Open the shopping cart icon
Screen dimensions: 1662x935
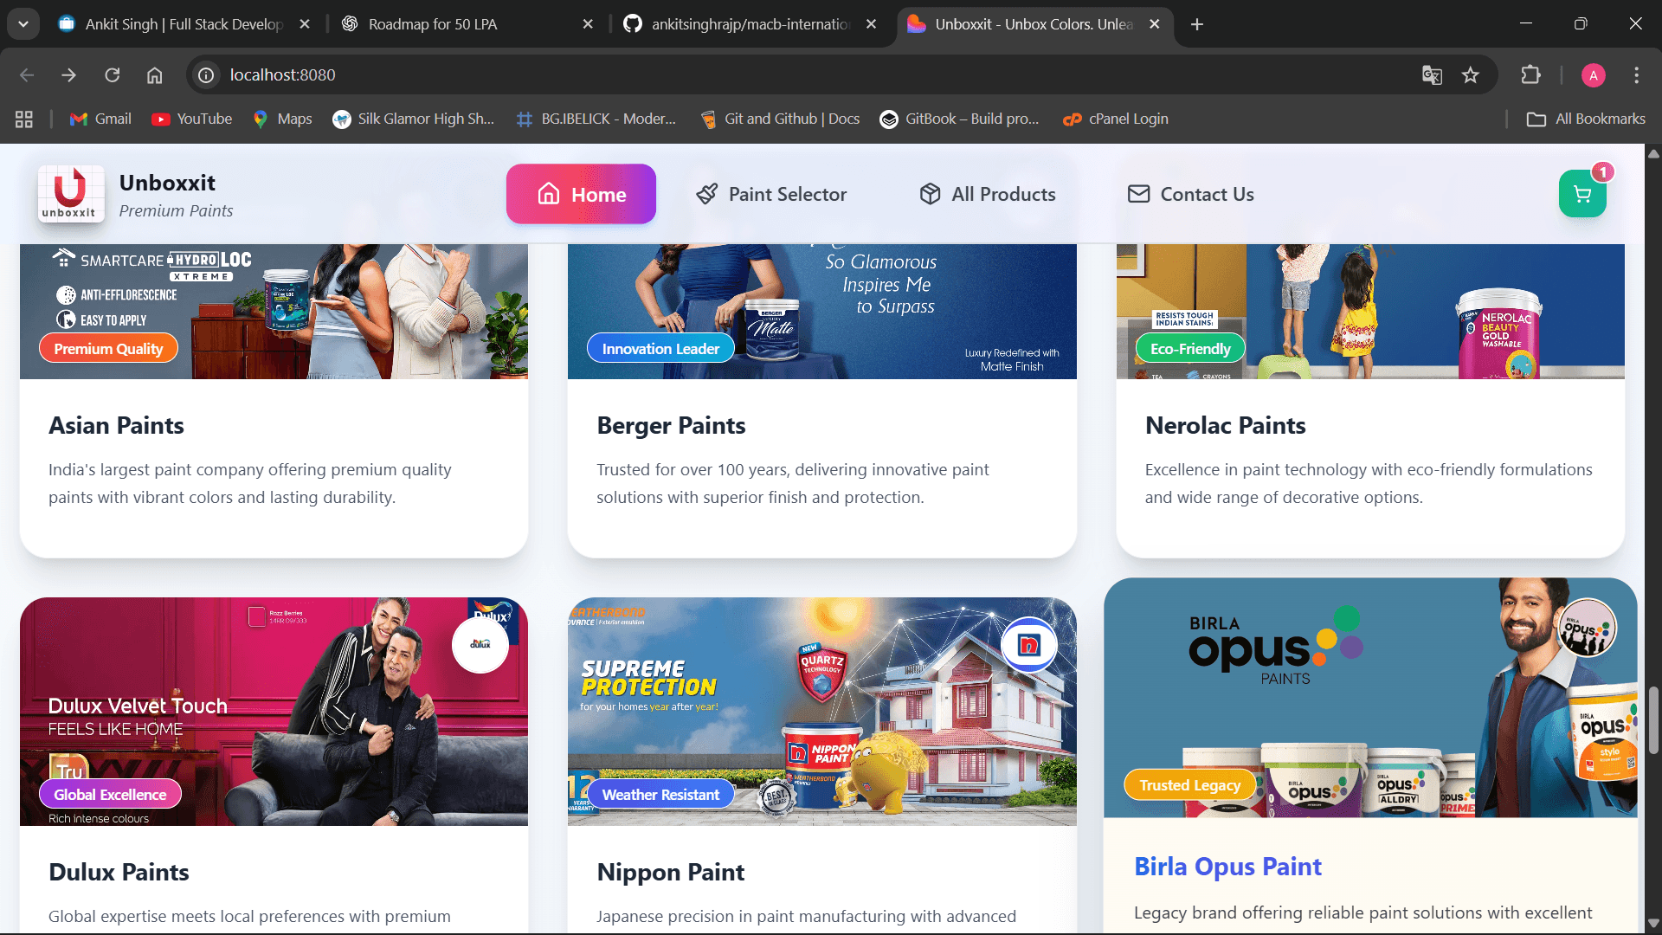pos(1581,194)
